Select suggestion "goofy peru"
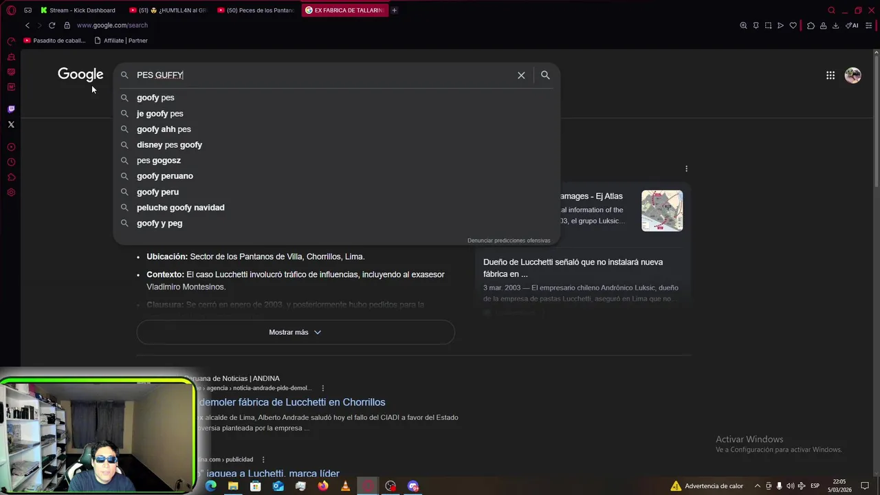Viewport: 880px width, 495px height. point(337,192)
